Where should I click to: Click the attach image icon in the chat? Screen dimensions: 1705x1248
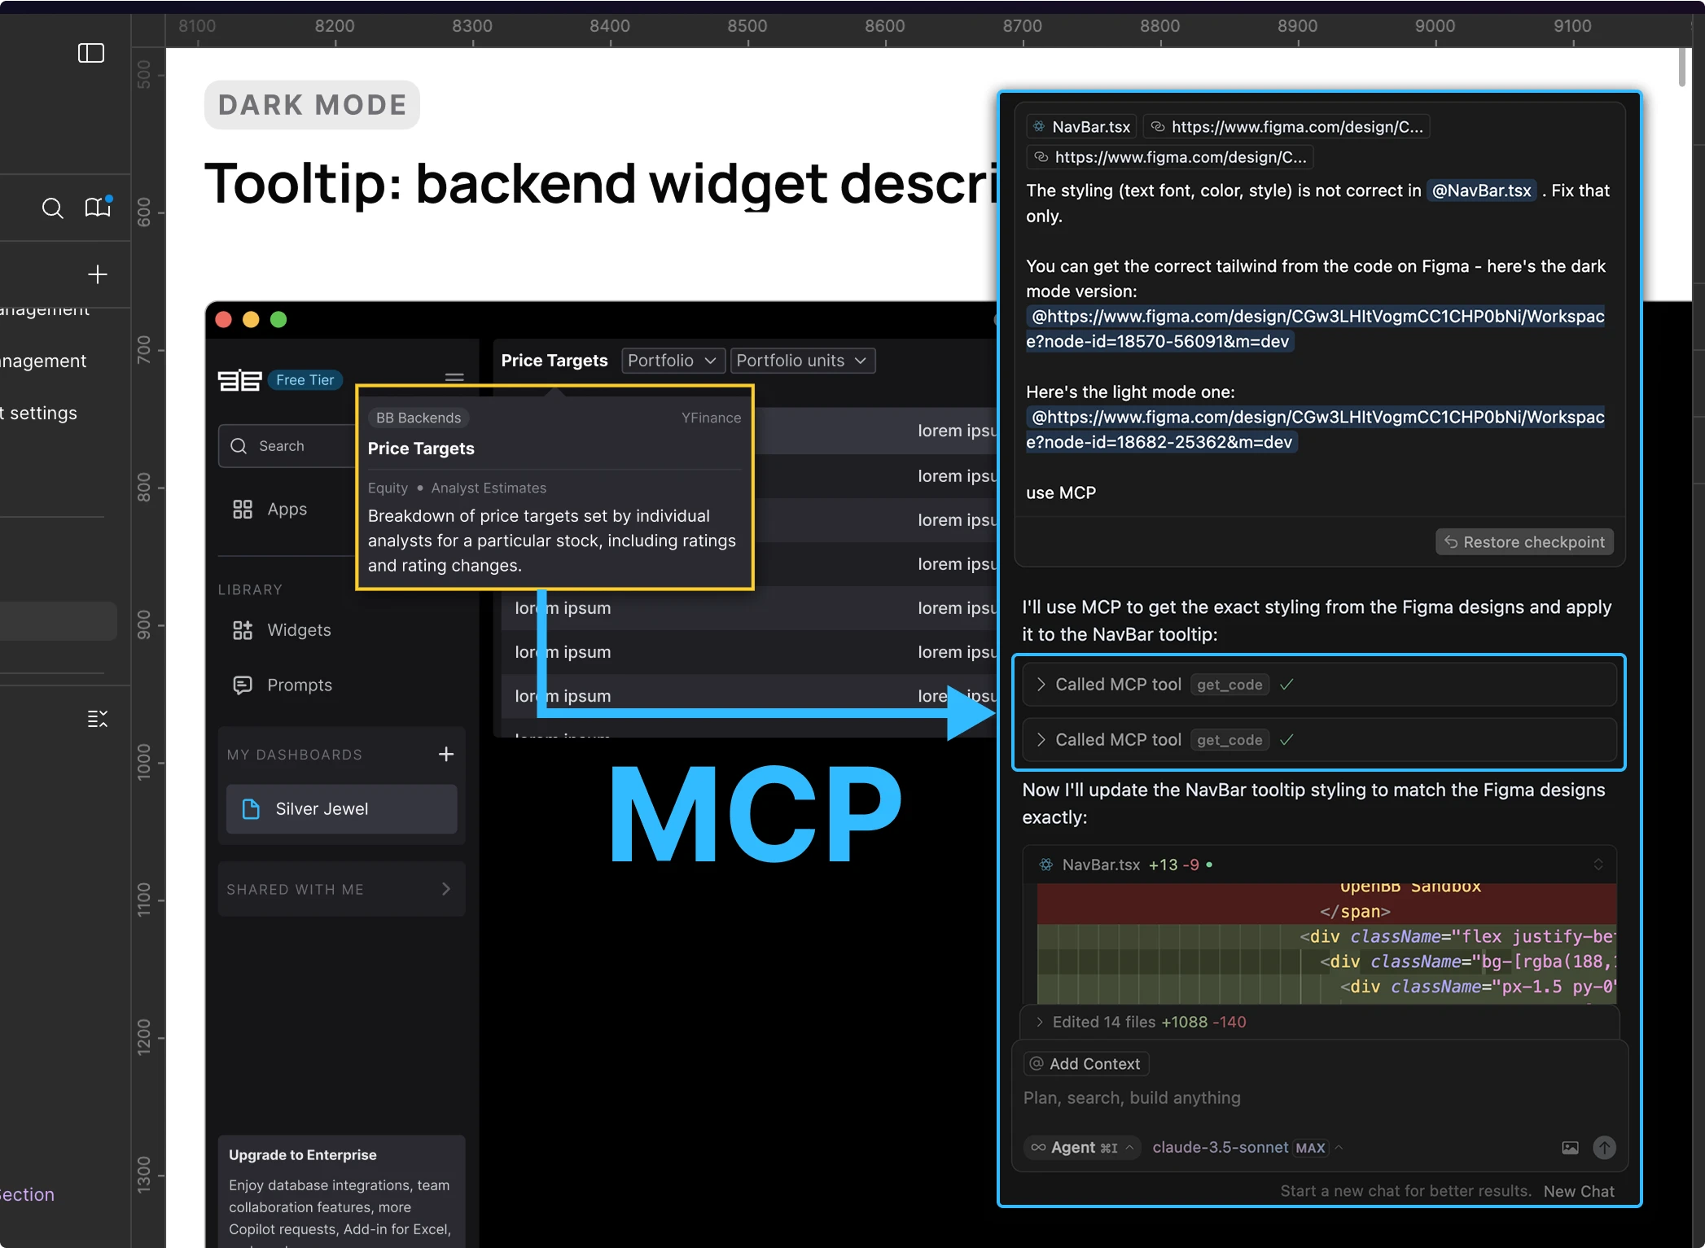pyautogui.click(x=1570, y=1148)
